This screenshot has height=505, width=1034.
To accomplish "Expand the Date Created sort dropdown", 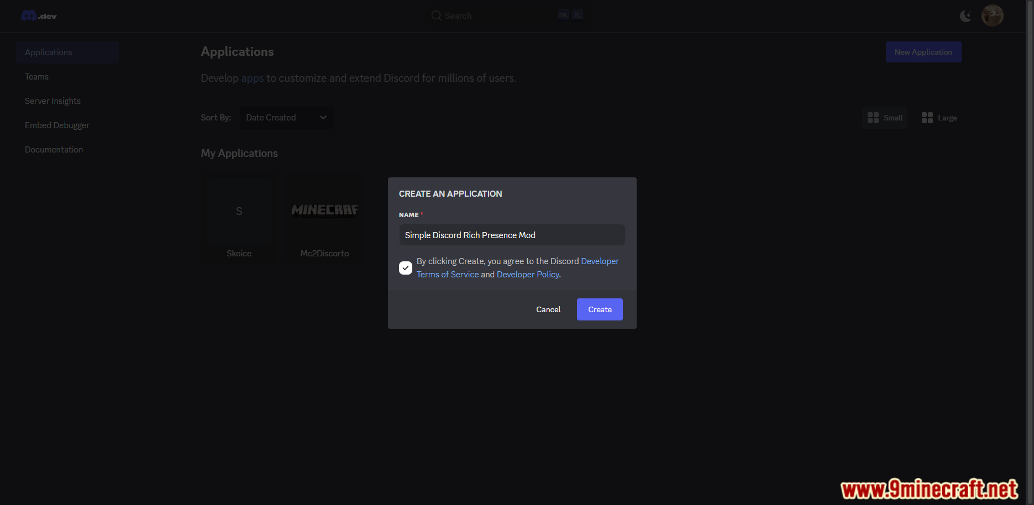I will click(286, 118).
